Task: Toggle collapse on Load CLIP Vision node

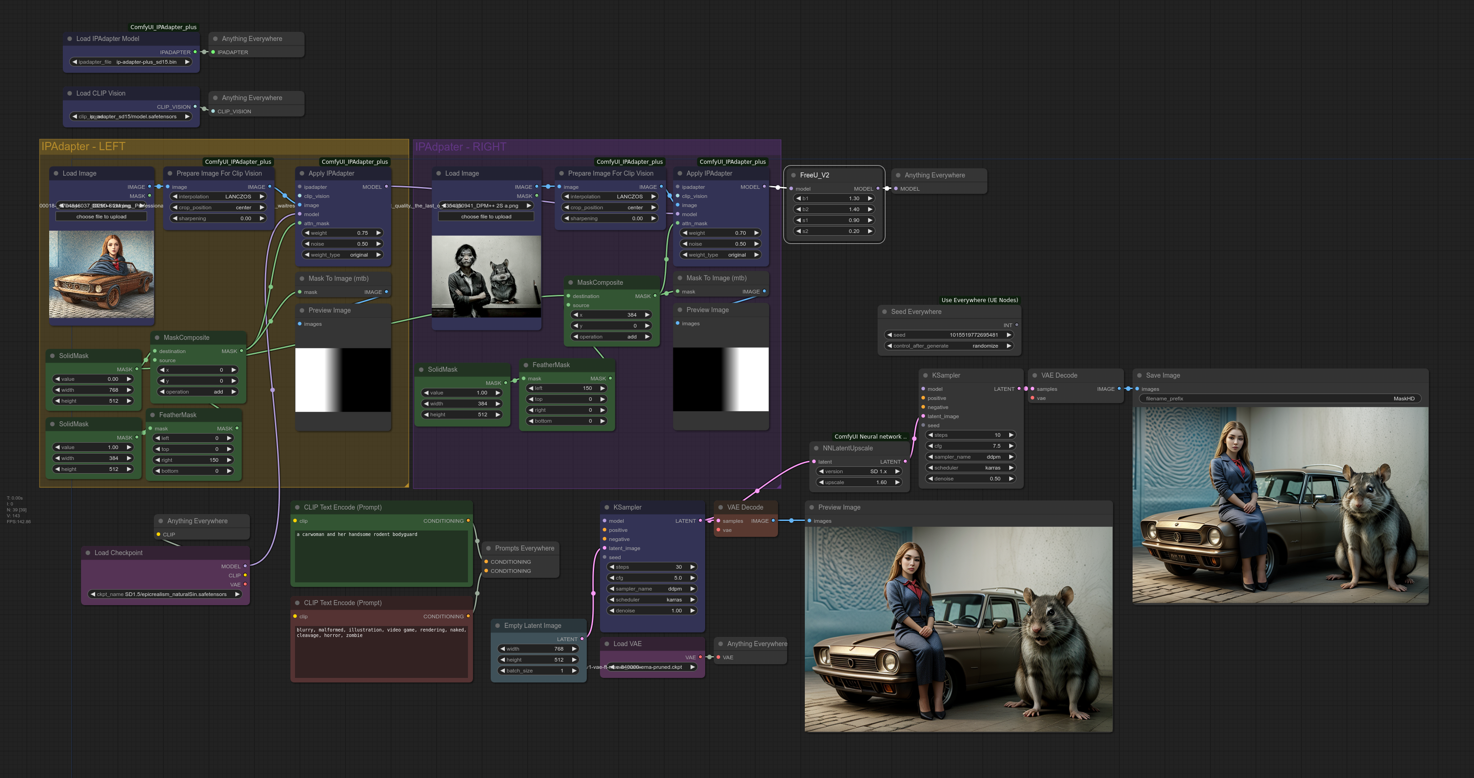Action: (70, 93)
